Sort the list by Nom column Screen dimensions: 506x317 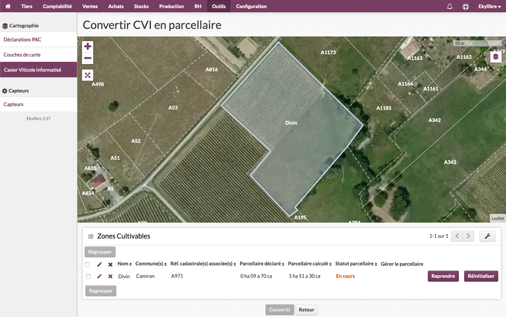(x=124, y=264)
